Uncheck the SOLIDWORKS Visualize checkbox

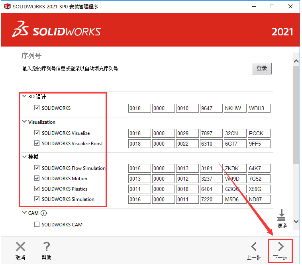coord(37,133)
